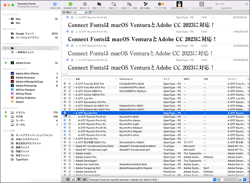
Task: Select the Adobe Fangsong Std row
Action: click(x=156, y=168)
